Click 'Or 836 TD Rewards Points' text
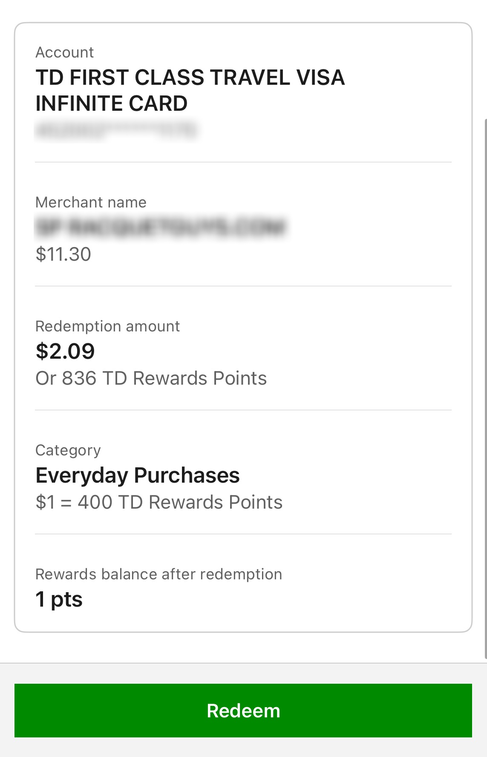The height and width of the screenshot is (757, 487). pyautogui.click(x=151, y=378)
